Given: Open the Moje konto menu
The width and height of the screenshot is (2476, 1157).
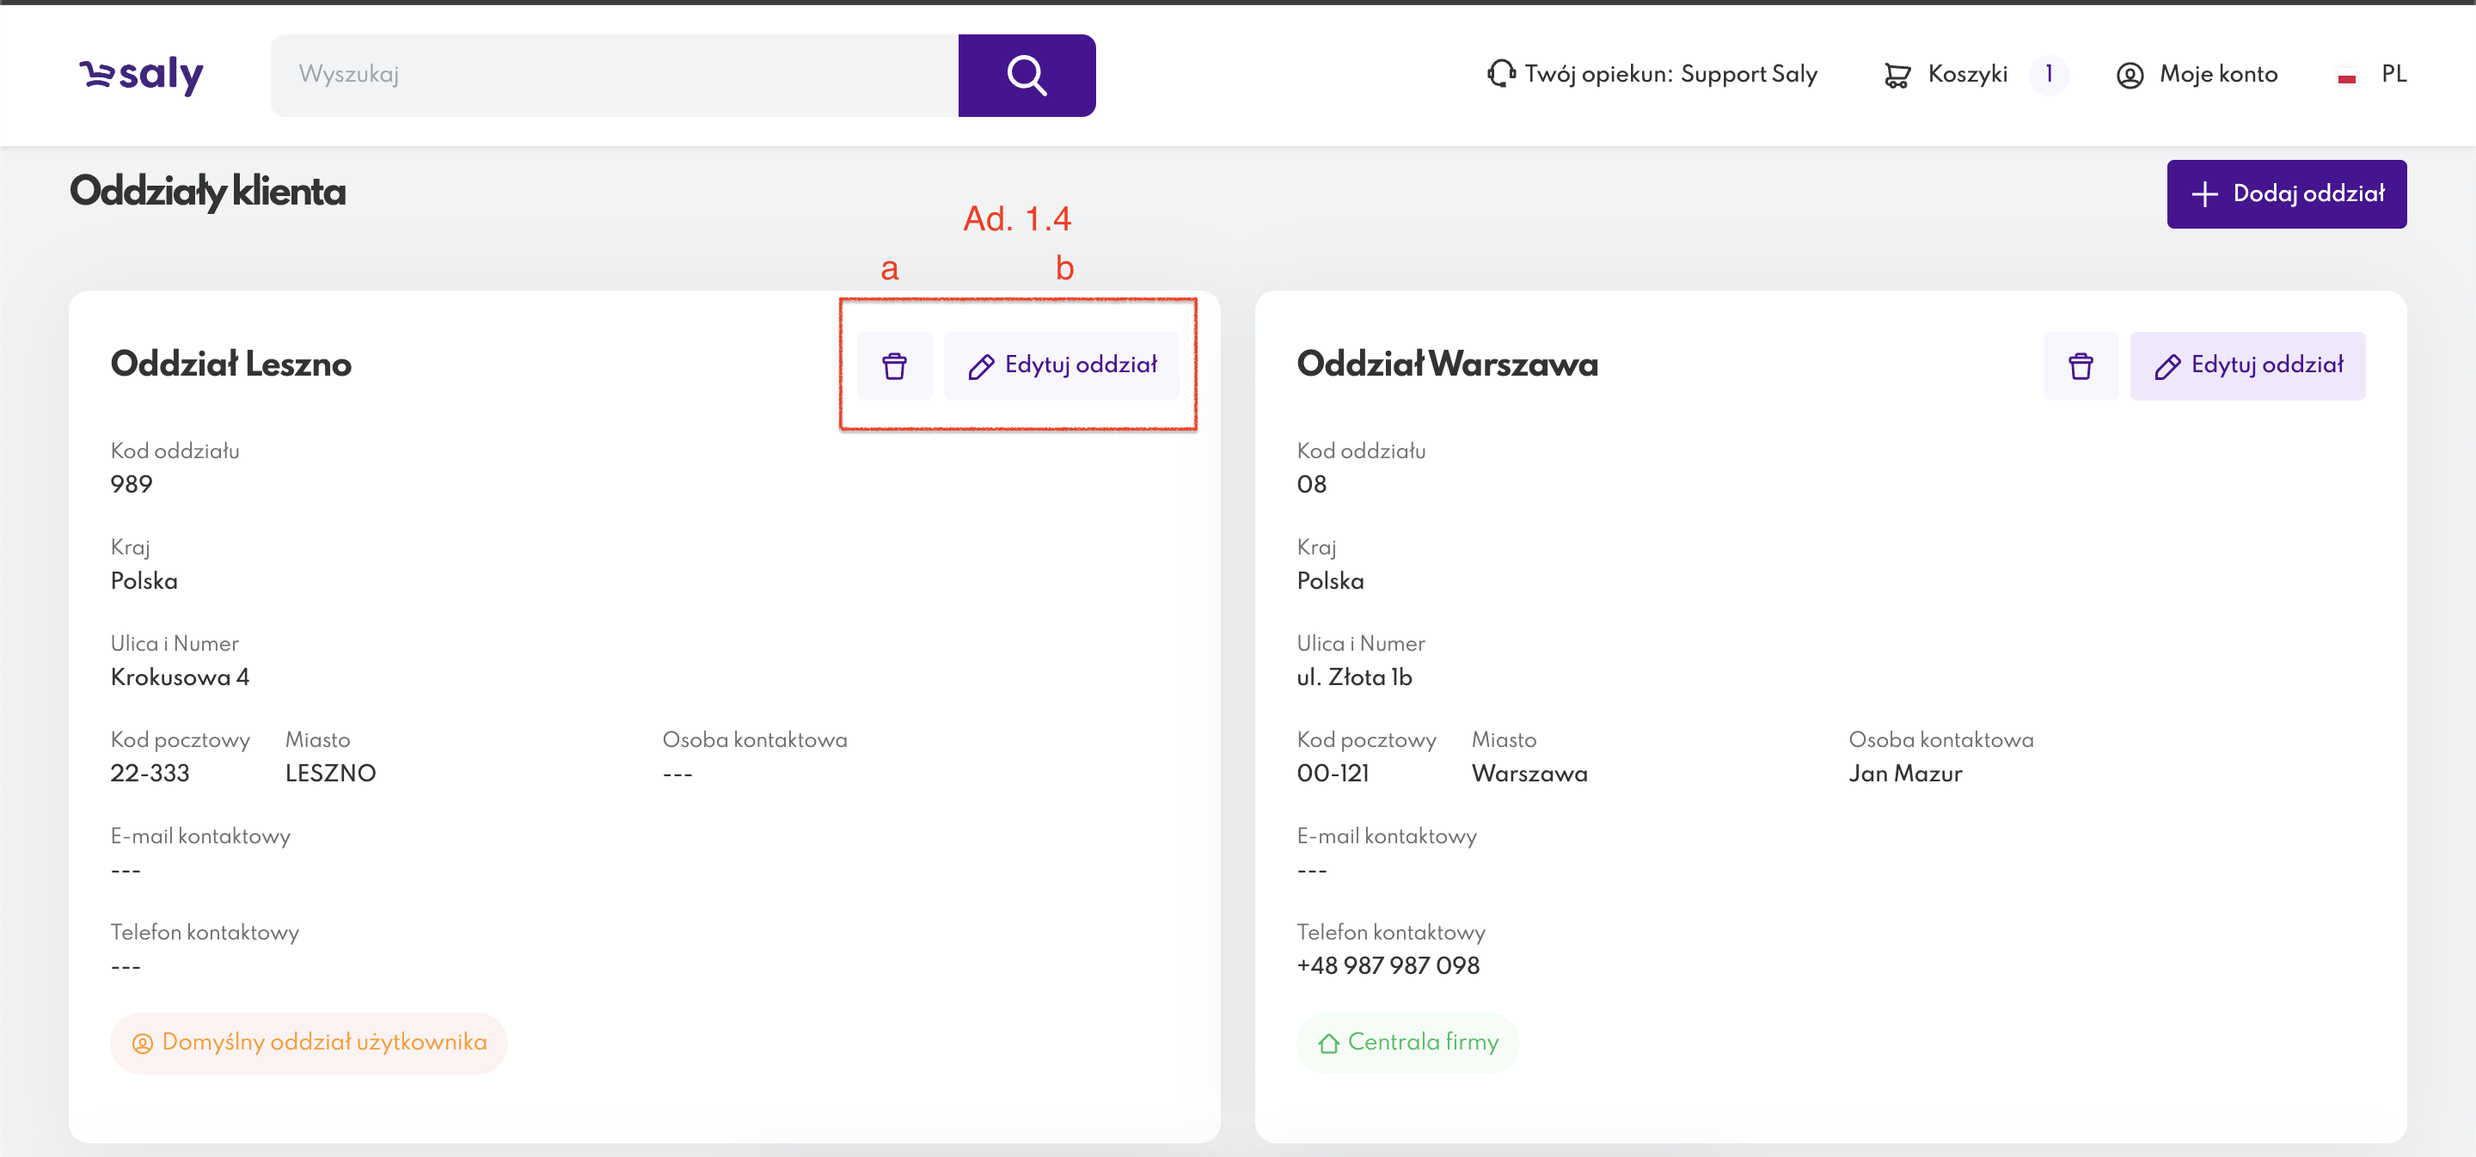Looking at the screenshot, I should [x=2217, y=74].
